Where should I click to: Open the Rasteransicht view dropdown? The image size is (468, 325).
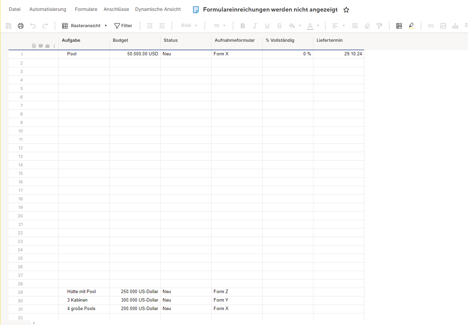click(85, 26)
